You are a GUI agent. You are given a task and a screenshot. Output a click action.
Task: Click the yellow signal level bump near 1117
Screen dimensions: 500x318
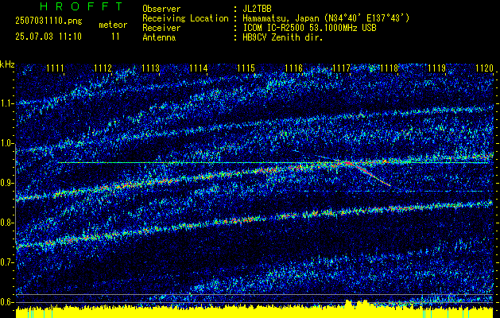pos(356,304)
